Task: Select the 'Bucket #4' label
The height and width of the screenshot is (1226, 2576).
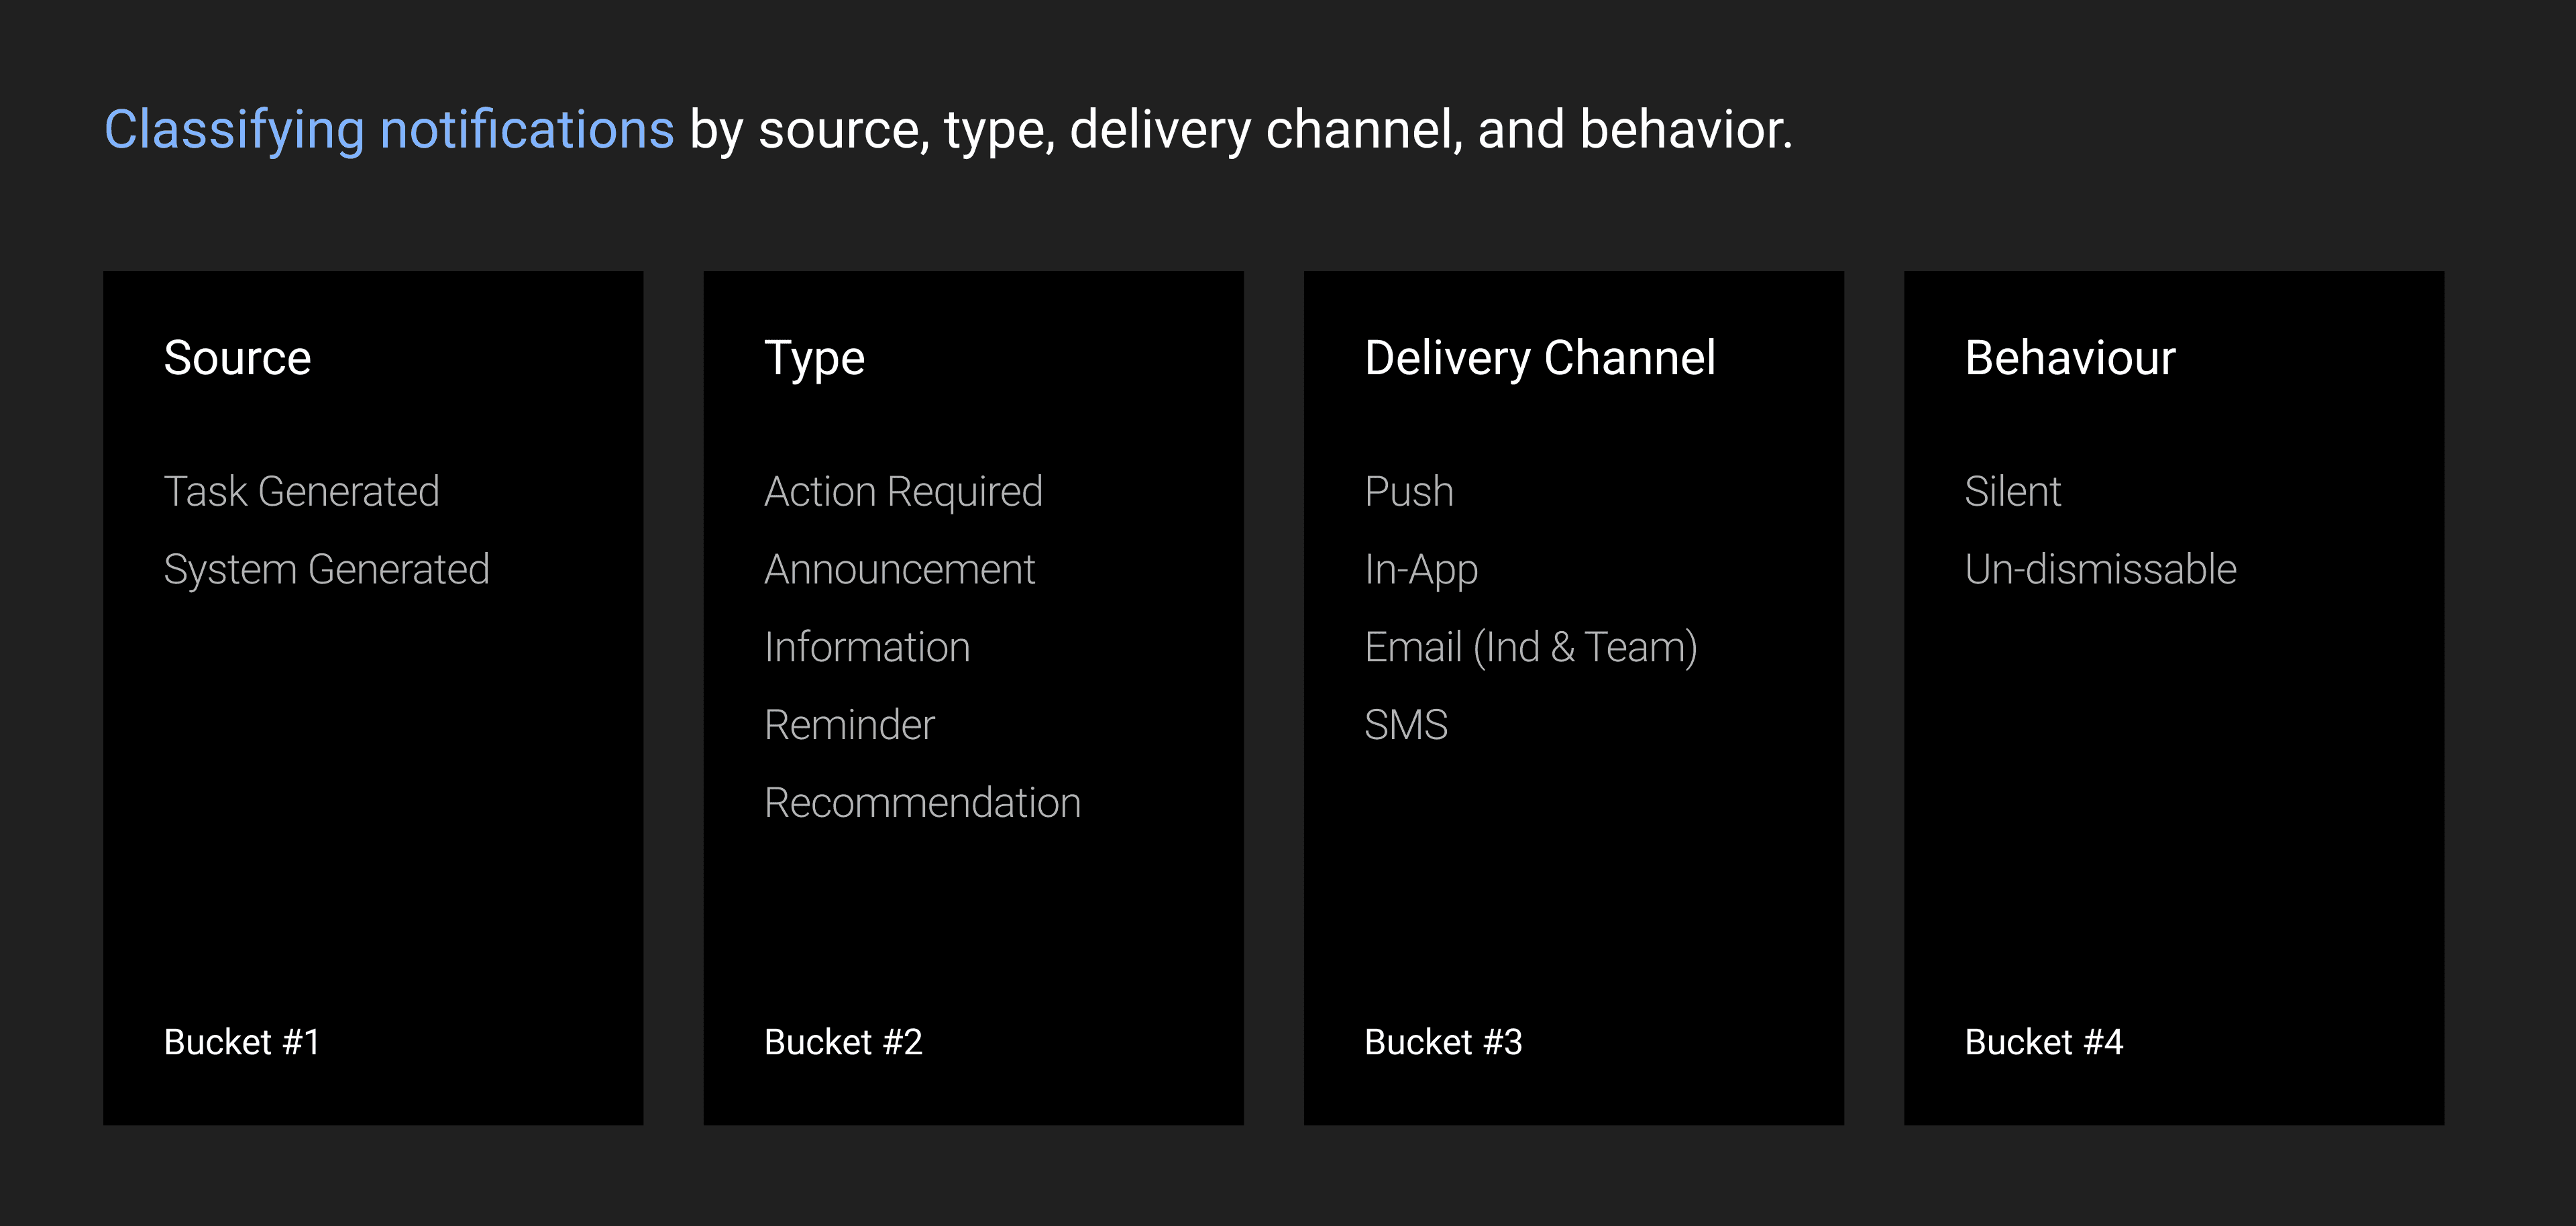Action: pos(2043,1042)
